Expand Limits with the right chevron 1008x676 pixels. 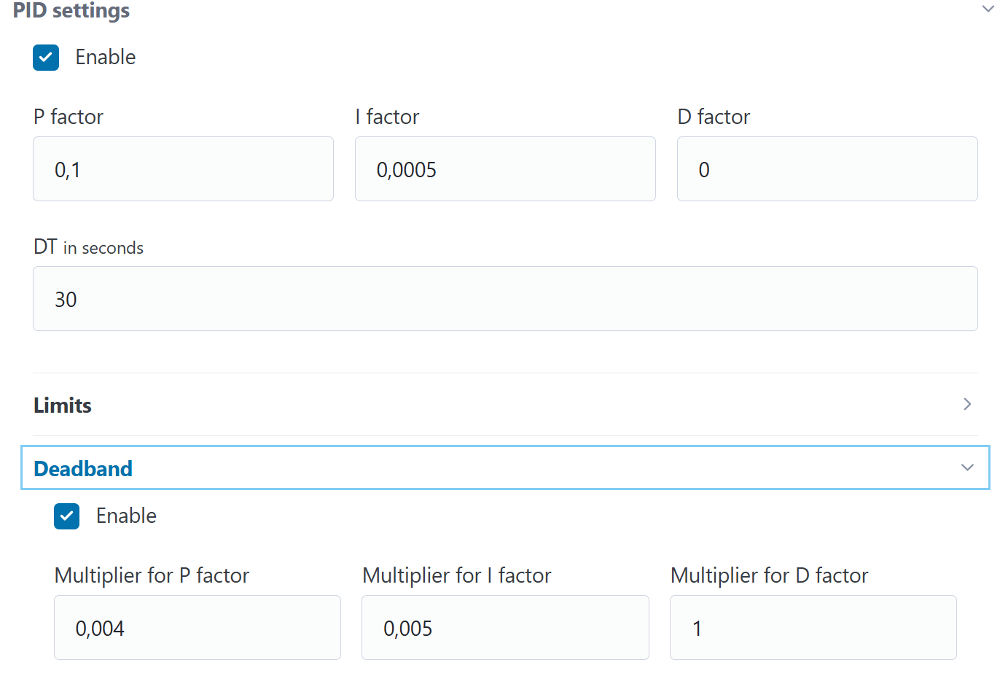[x=967, y=405]
